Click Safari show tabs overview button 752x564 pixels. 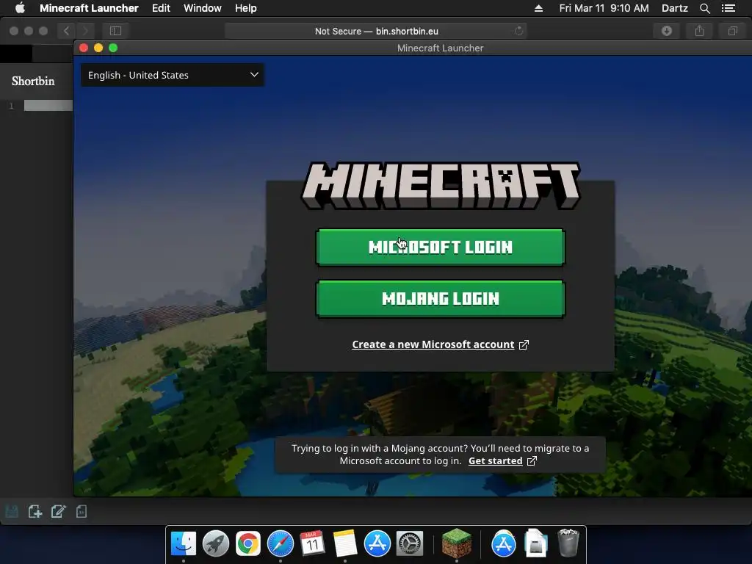coord(732,31)
